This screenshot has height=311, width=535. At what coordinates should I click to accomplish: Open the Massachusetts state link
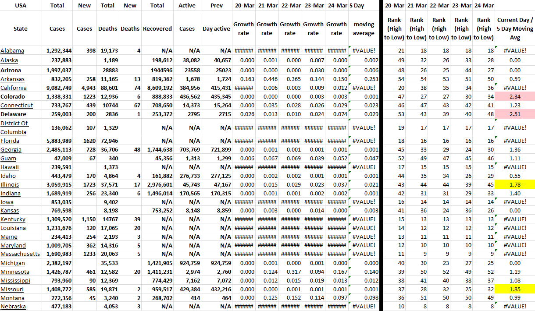click(20, 254)
